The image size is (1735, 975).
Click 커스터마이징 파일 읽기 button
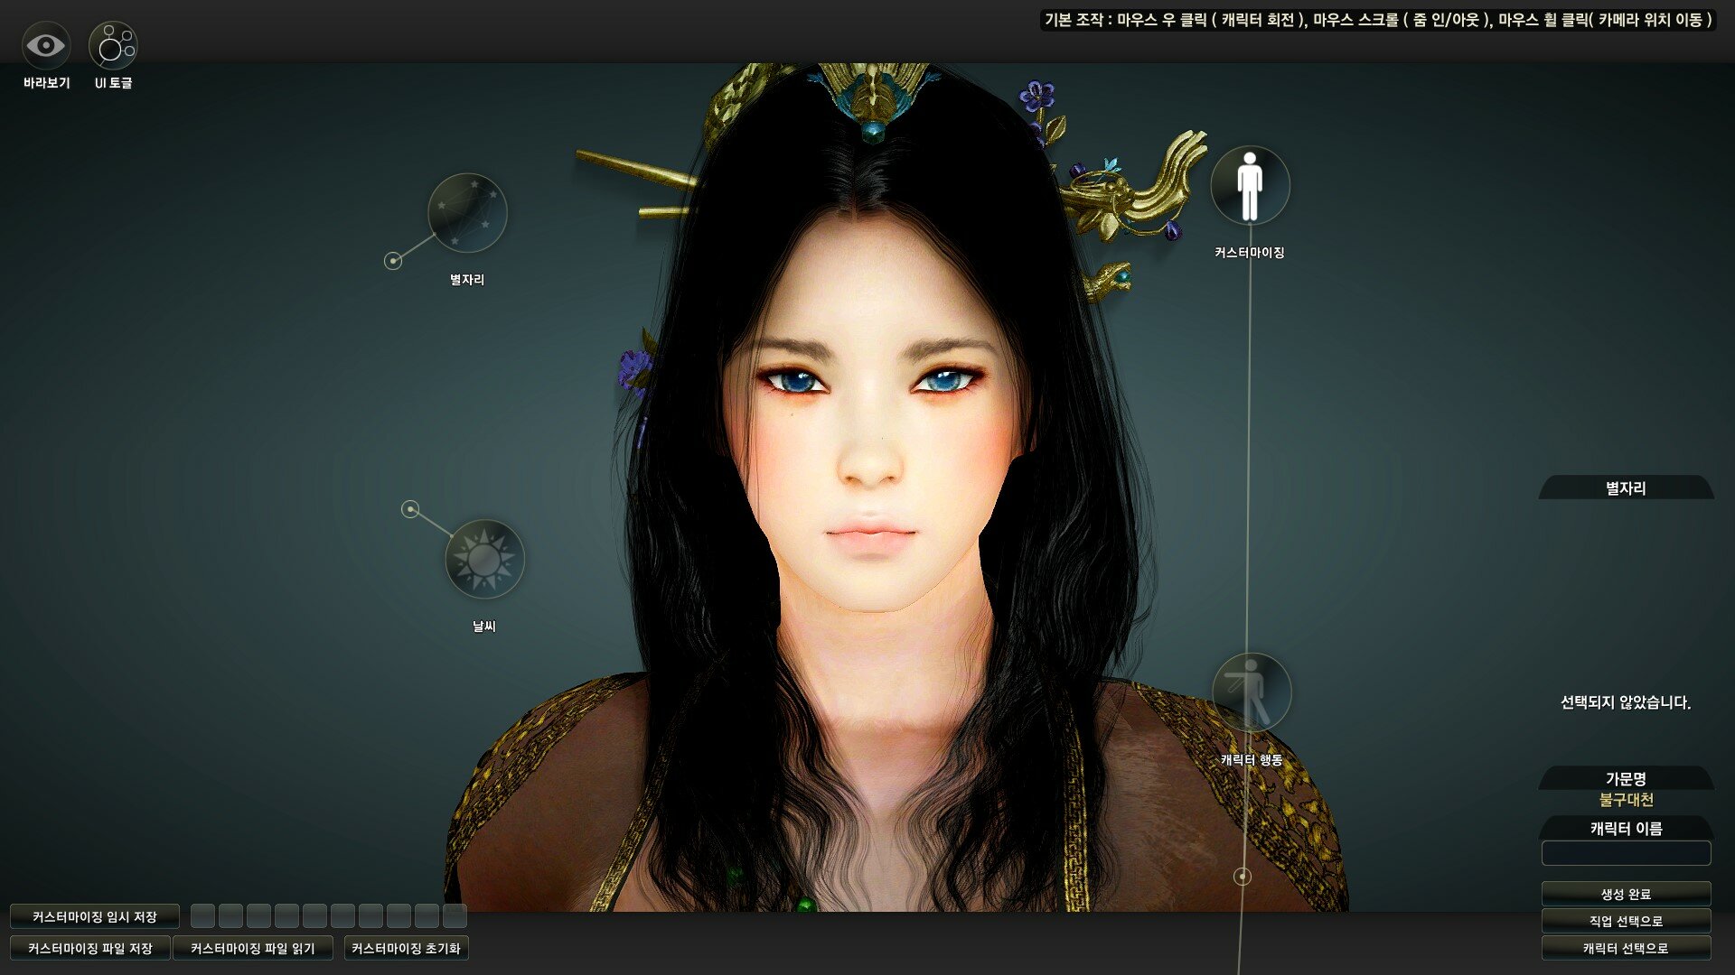253,948
